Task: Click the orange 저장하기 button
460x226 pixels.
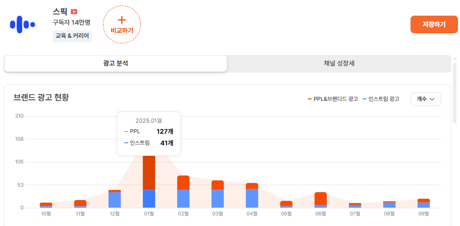Action: pos(434,25)
